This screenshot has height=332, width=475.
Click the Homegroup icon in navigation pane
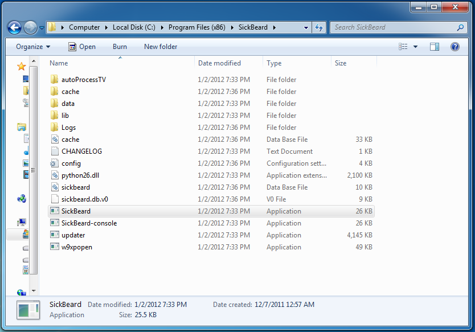(22, 199)
